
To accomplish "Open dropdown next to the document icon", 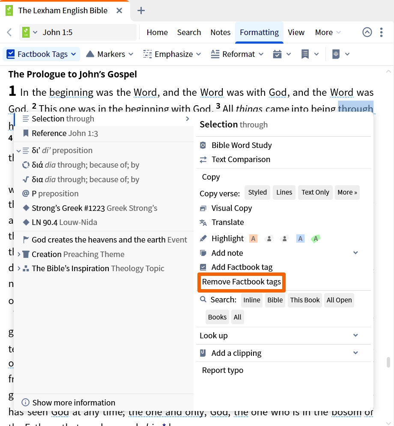I will click(x=347, y=54).
